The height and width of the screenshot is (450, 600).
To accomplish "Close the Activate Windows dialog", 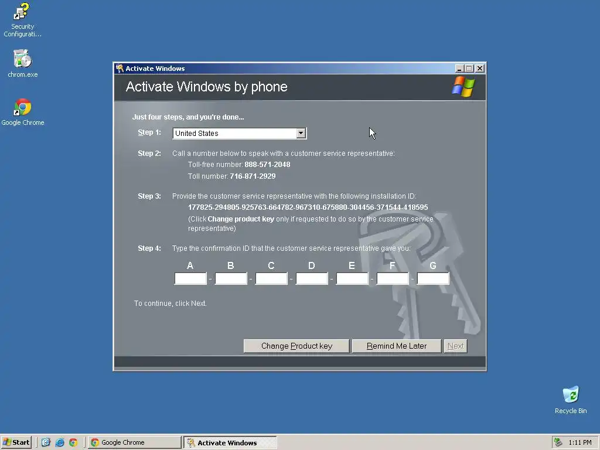I will click(x=480, y=69).
